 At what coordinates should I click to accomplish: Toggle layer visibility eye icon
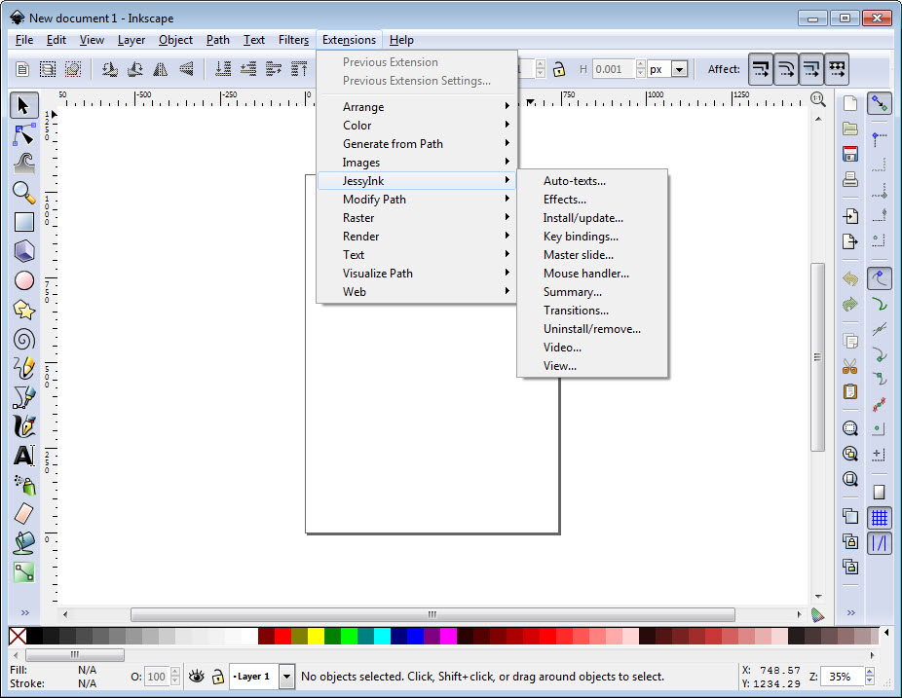197,677
